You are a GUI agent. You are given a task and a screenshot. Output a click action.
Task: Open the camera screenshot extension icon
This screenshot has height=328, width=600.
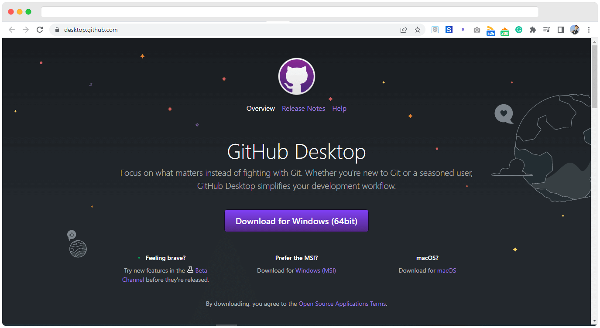pyautogui.click(x=477, y=30)
